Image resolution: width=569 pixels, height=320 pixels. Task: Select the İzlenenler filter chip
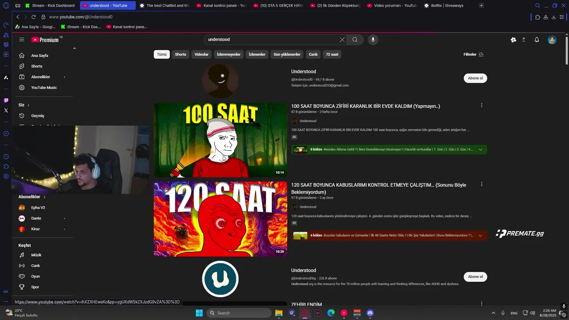(x=257, y=54)
